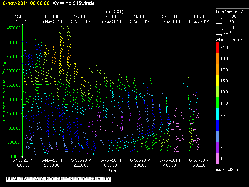249x187 pixels.
Task: Click the 100 m/s barb flag icon
Action: tap(220, 18)
